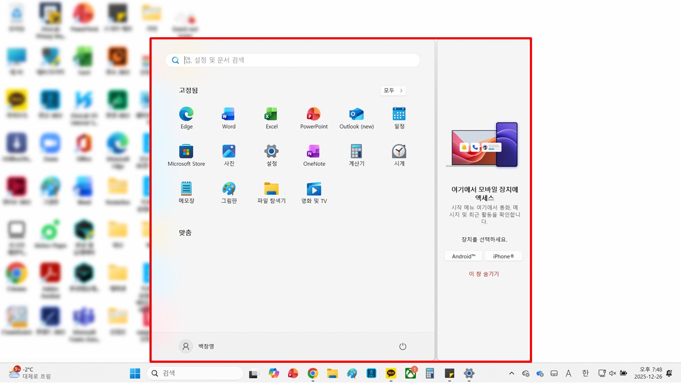The height and width of the screenshot is (383, 681).
Task: Open Excel in the pinned section
Action: pos(271,118)
